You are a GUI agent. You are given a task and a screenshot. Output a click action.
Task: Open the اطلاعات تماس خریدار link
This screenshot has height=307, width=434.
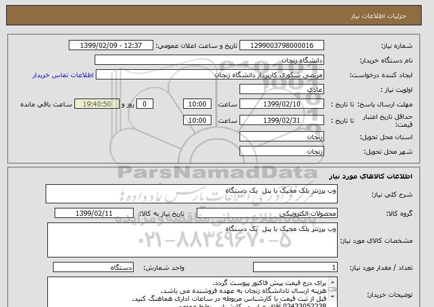[x=63, y=75]
